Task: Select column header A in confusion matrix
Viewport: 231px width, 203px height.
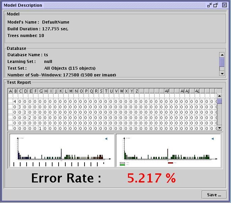Action: click(x=11, y=91)
